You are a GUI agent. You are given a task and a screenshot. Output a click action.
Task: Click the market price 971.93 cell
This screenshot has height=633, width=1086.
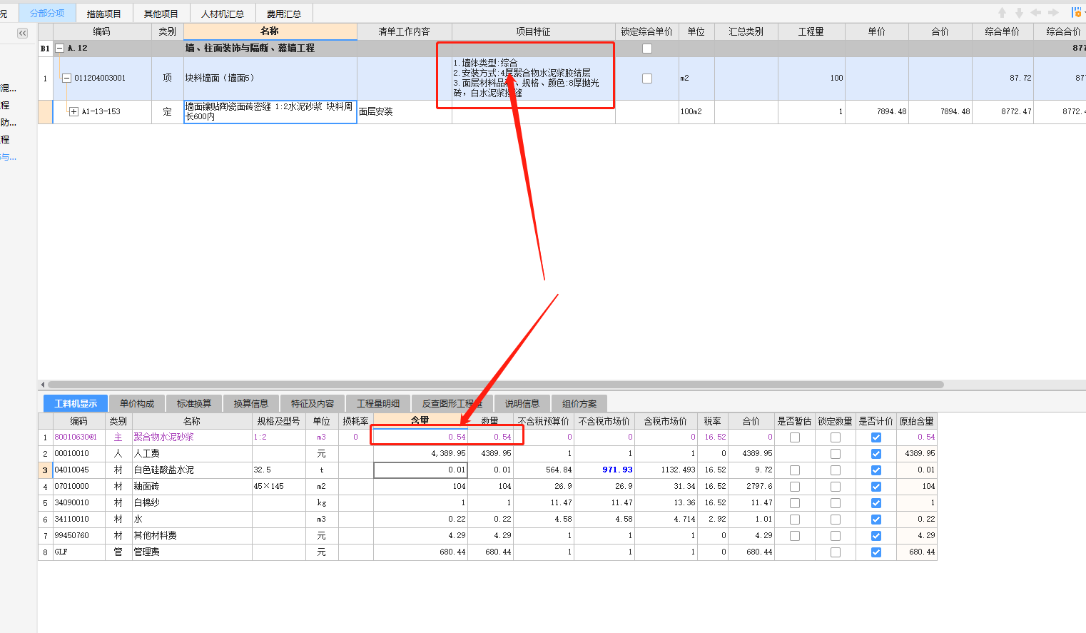click(604, 470)
